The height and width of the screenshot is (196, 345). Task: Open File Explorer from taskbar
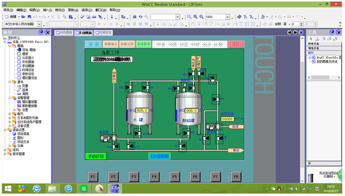point(52,189)
